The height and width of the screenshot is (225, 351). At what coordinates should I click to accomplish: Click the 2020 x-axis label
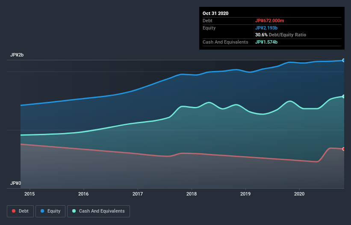coord(299,194)
